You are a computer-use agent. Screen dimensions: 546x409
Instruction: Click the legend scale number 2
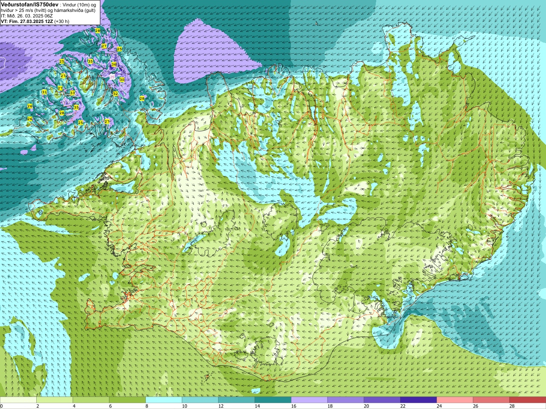point(38,406)
